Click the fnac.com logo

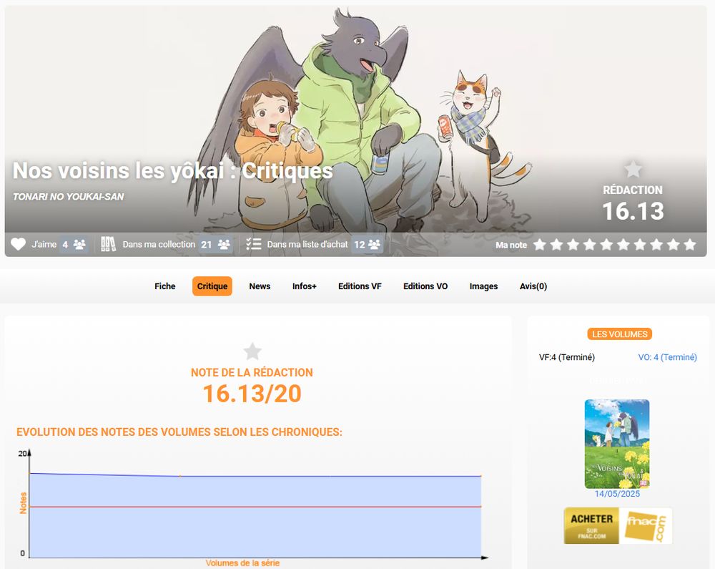646,525
